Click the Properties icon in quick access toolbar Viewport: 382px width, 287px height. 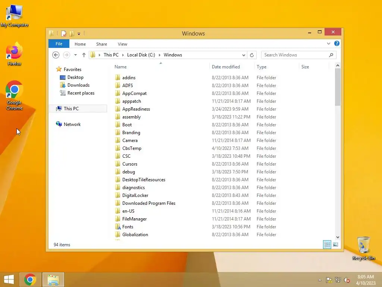(63, 33)
